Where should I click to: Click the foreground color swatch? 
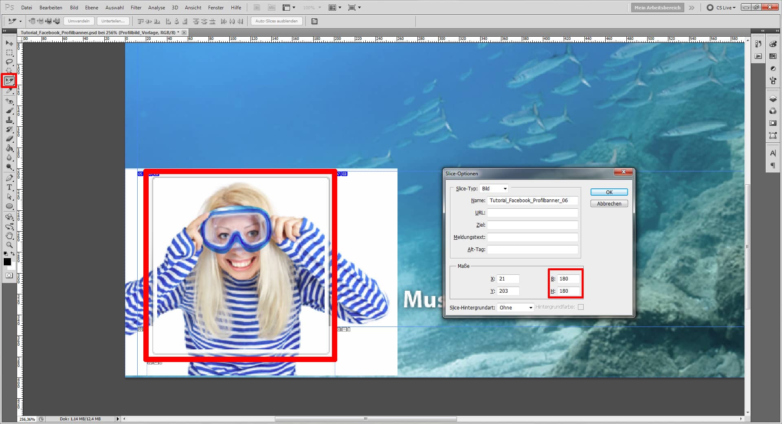click(x=7, y=262)
